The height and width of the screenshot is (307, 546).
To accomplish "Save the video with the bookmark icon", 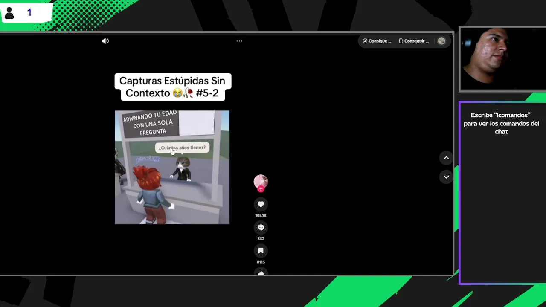I will [x=261, y=250].
